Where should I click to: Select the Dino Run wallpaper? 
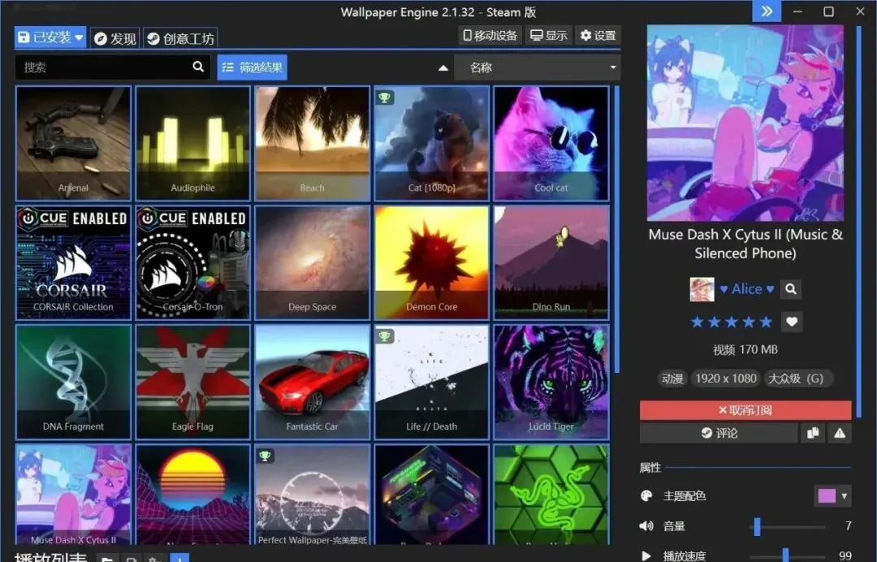tap(551, 262)
